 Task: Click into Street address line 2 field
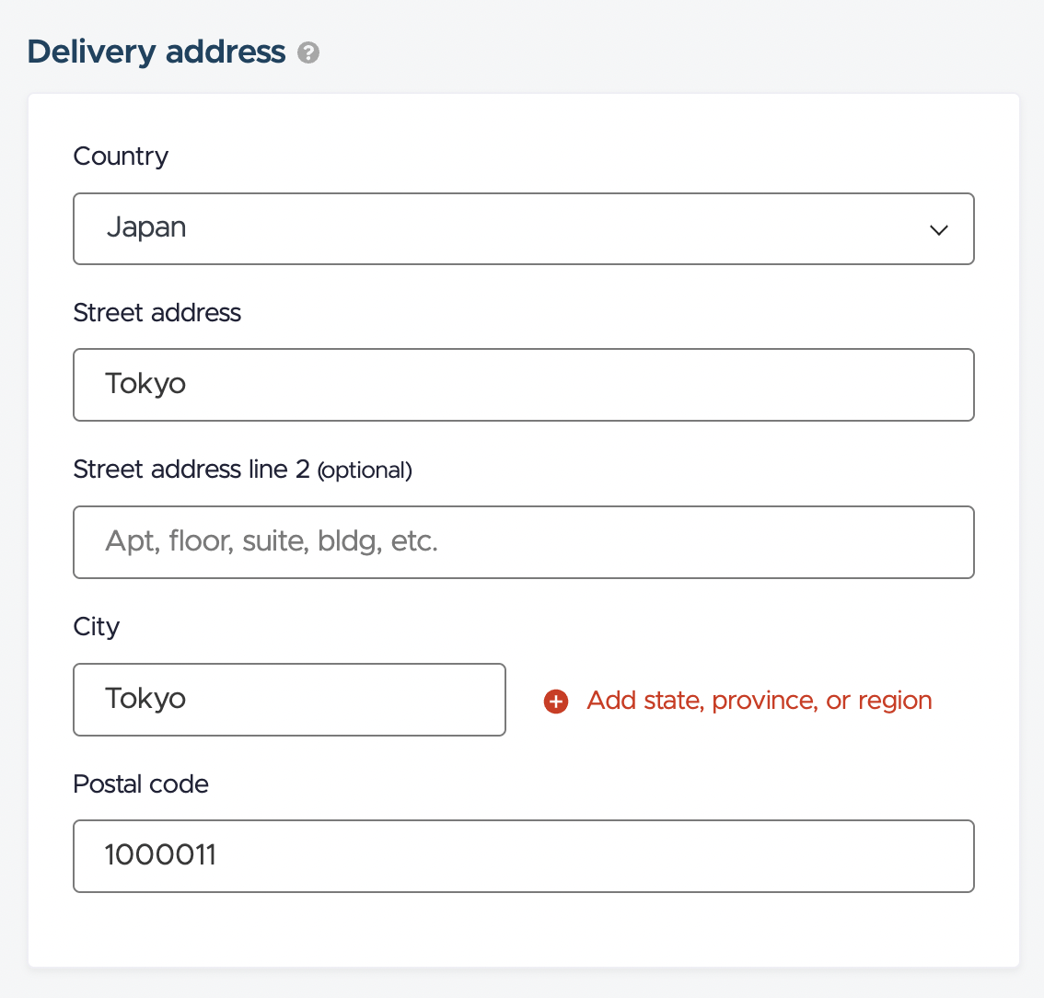pyautogui.click(x=523, y=542)
